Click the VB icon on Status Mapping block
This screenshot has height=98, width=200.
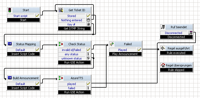[10, 44]
